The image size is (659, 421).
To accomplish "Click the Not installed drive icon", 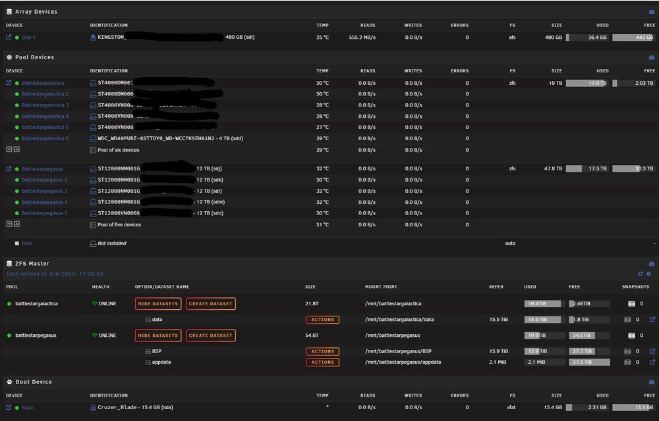I will tap(93, 243).
